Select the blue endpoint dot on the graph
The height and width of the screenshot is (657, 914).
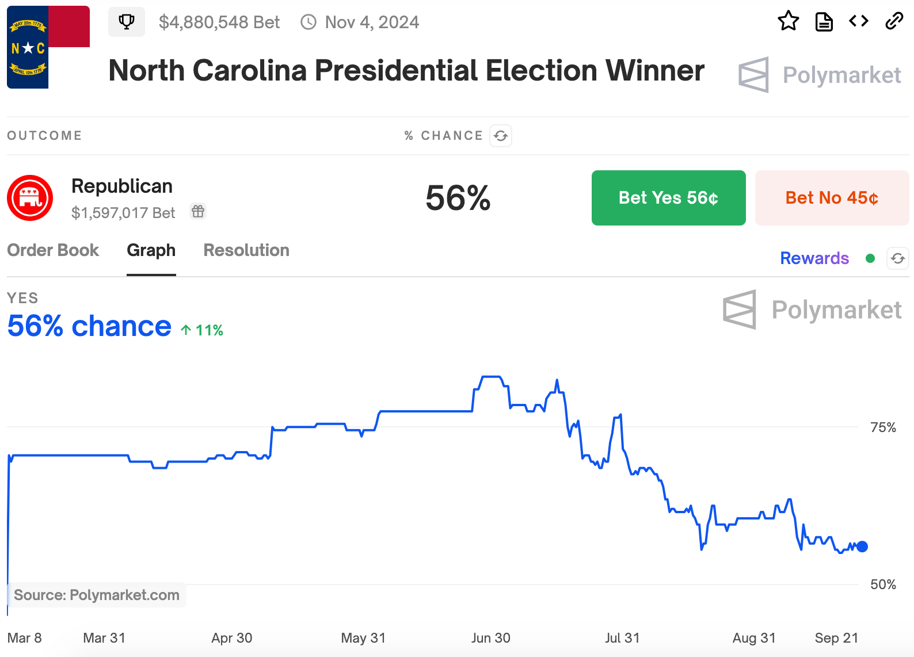click(862, 546)
